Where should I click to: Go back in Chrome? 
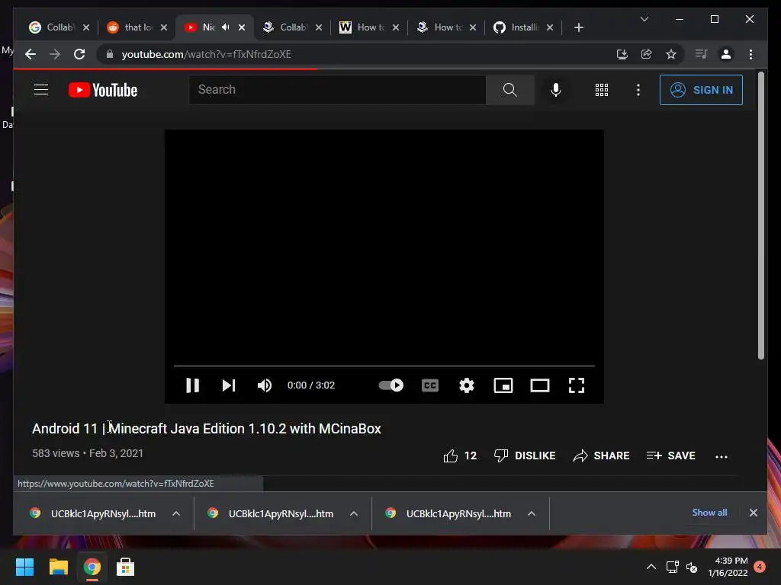[x=31, y=54]
